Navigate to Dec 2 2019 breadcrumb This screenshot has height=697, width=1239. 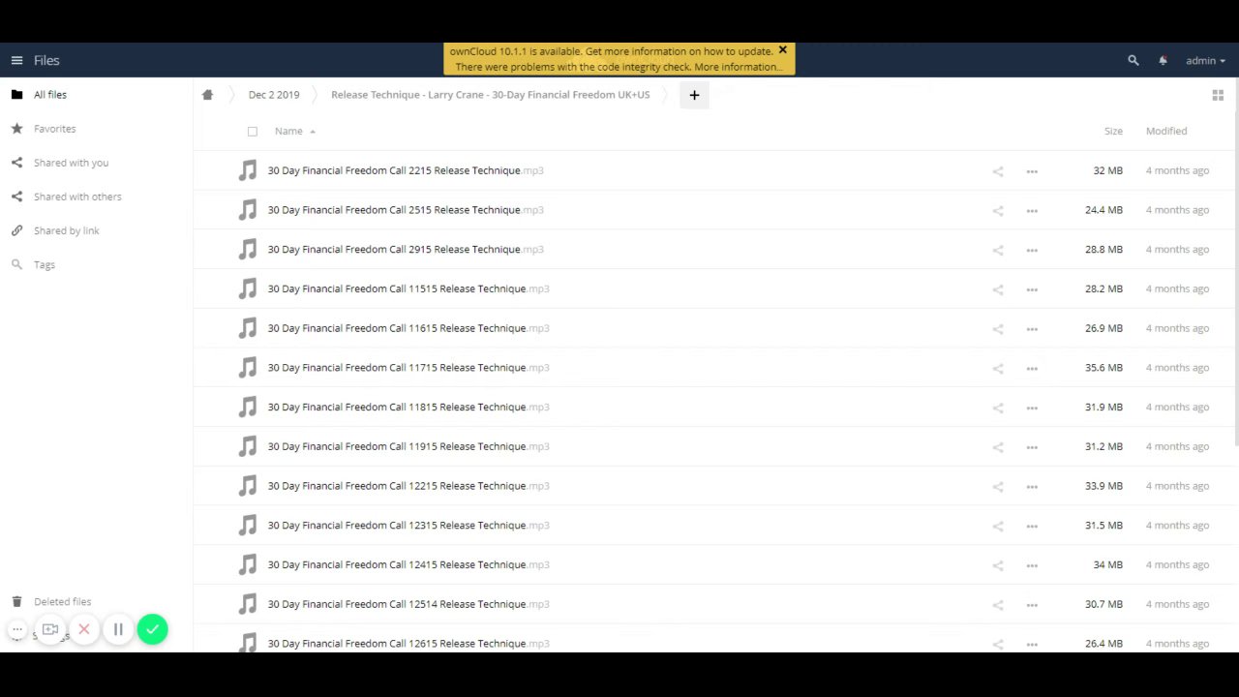[x=274, y=95]
